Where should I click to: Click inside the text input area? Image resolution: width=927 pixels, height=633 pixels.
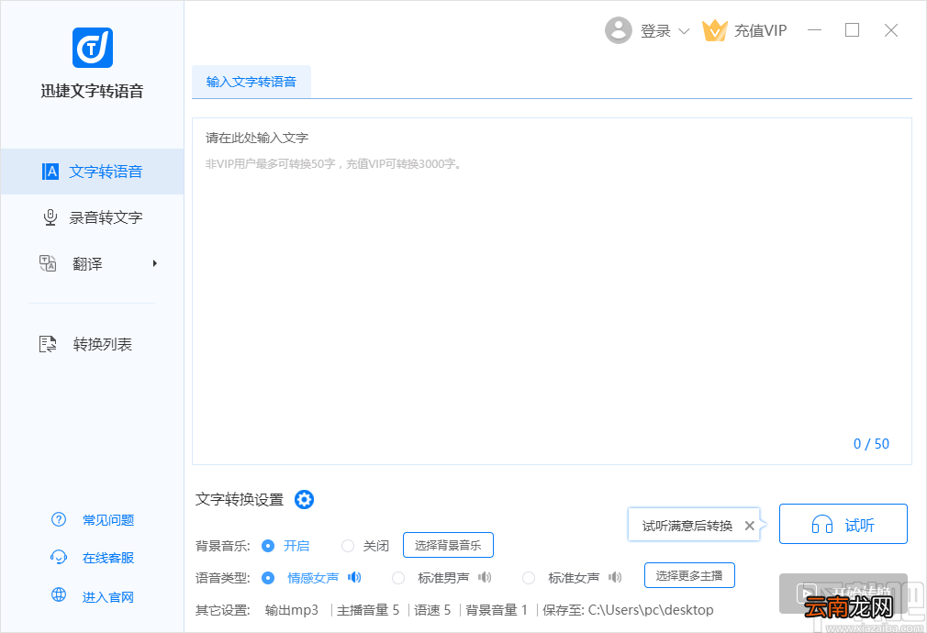pyautogui.click(x=552, y=291)
